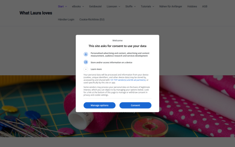Screen dimensions: 235x147
Task: Click the personalised advertising person icon
Action: click(x=86, y=54)
